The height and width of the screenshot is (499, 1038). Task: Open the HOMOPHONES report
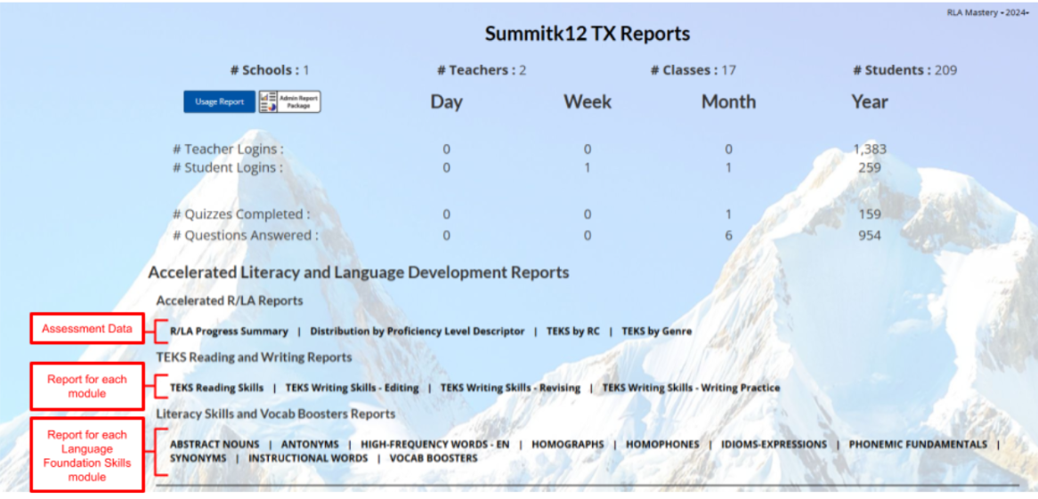[662, 444]
